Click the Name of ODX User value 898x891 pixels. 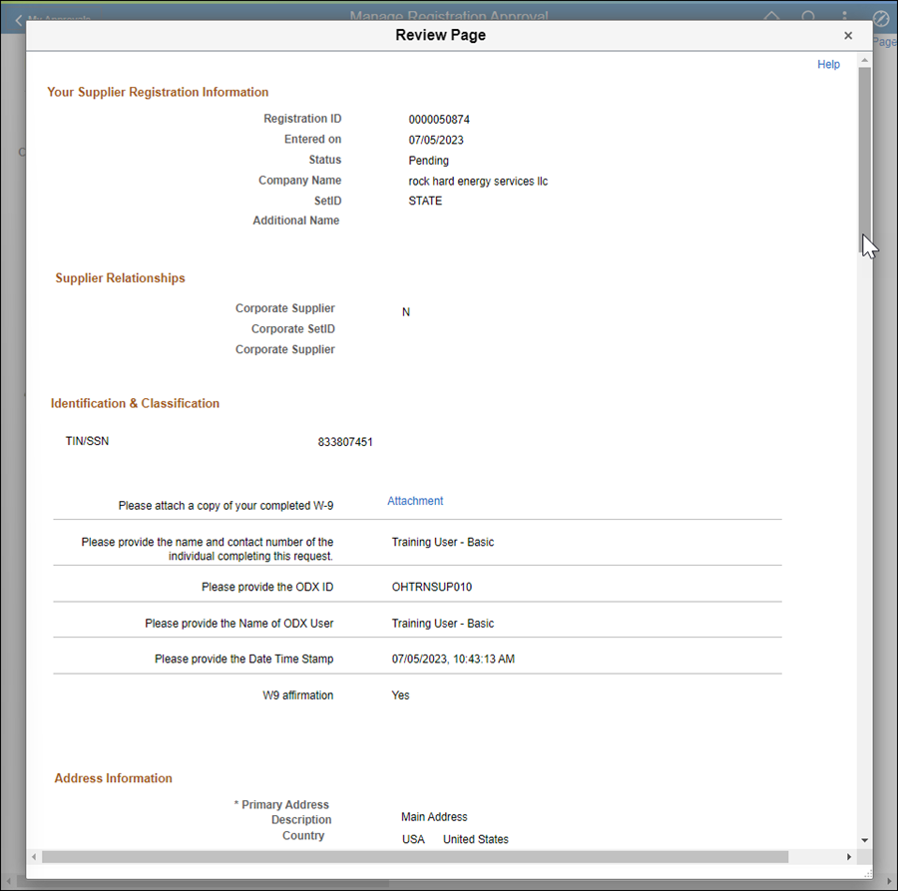click(443, 624)
